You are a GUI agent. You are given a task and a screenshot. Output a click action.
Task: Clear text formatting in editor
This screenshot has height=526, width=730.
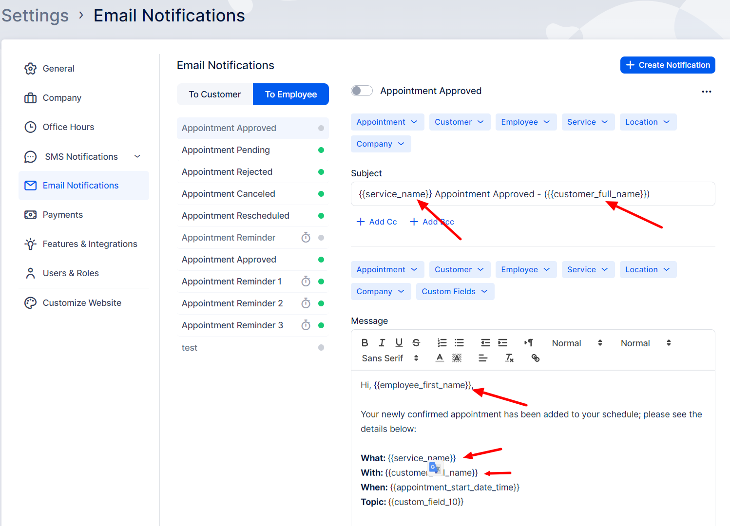(x=509, y=358)
